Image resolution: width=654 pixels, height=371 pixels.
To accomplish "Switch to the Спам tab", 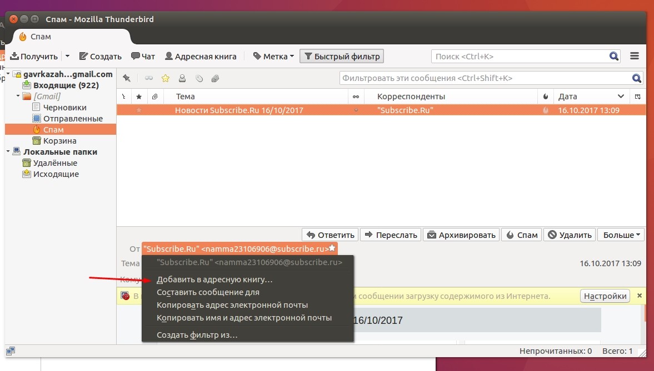I will [71, 37].
